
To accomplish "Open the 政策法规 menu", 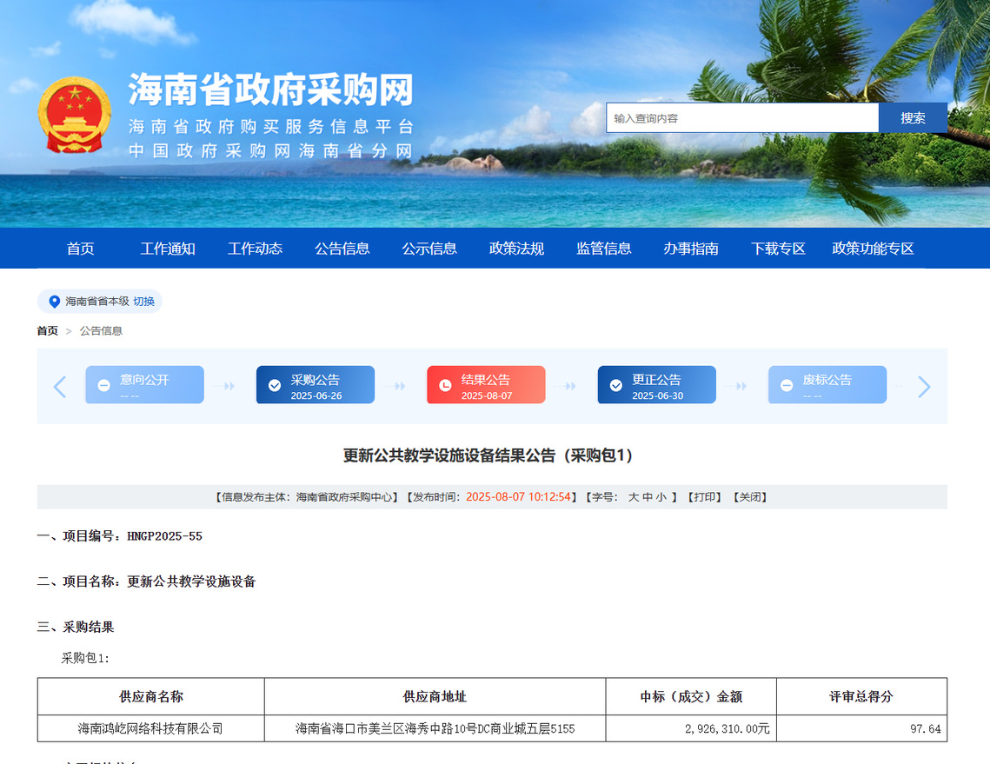I will point(516,249).
